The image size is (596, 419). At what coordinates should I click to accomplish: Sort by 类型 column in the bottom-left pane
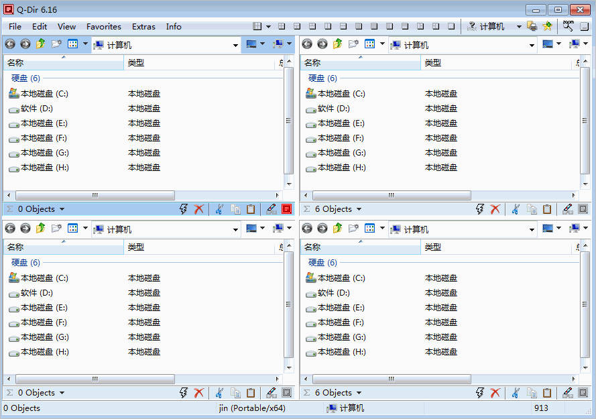coord(199,247)
